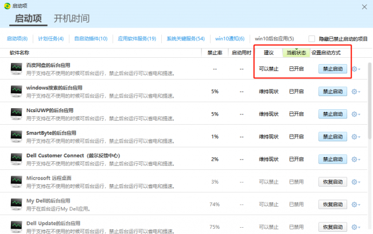Open gear settings menu for Dell Customer Connect
373x234 pixels.
pyautogui.click(x=356, y=159)
